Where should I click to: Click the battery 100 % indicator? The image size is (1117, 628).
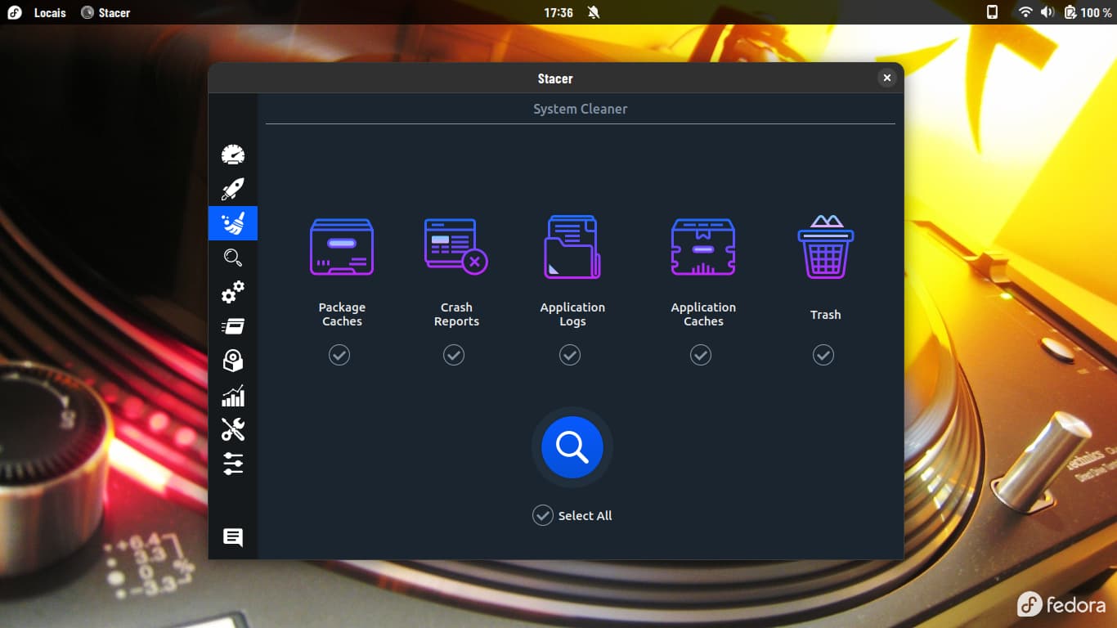click(1088, 12)
